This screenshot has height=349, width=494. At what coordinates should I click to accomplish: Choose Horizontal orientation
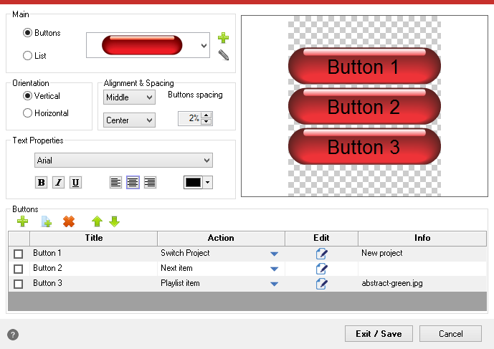click(28, 113)
